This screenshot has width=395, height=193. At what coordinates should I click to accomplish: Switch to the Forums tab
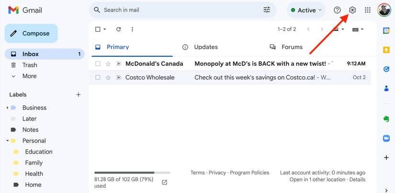click(292, 47)
